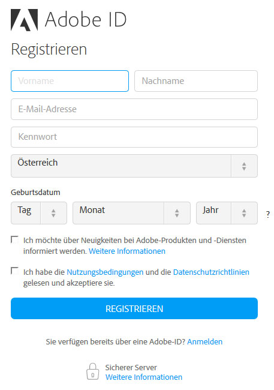Enable the Adobe news subscription checkbox
The width and height of the screenshot is (274, 390).
click(14, 240)
